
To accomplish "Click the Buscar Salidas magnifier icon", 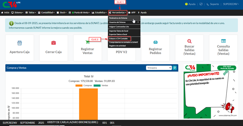I will click(189, 41).
